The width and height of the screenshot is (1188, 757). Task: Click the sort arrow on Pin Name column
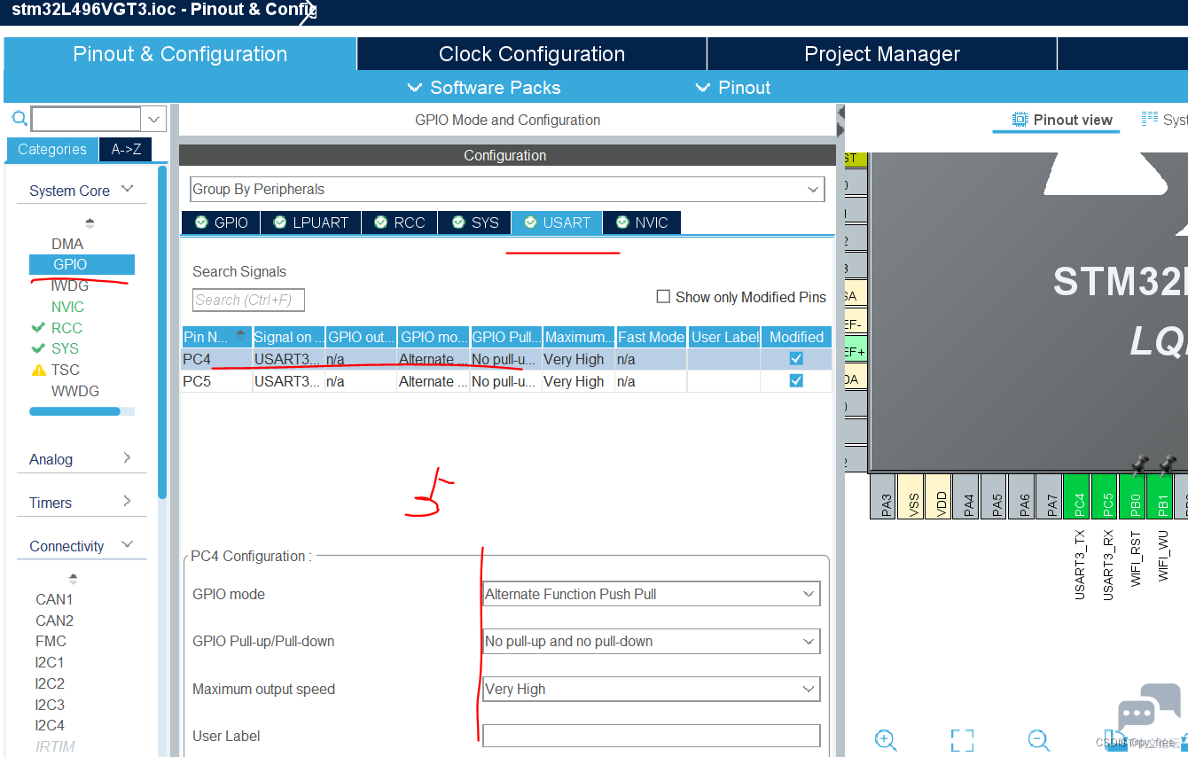pos(240,335)
